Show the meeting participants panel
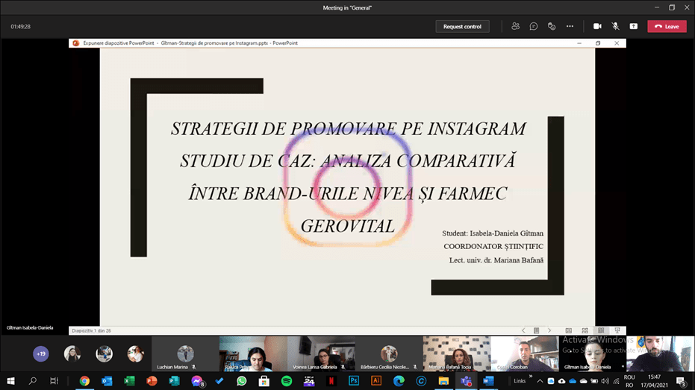The image size is (695, 390). coord(515,26)
